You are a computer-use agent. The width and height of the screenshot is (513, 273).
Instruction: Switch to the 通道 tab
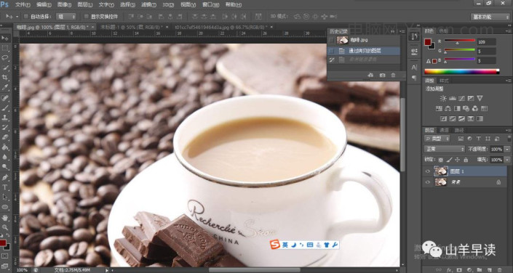coord(444,130)
